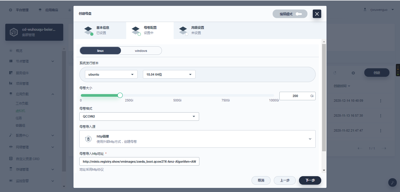The width and height of the screenshot is (400, 192).
Task: Open 概览 via its sidebar icon
Action: 11,51
